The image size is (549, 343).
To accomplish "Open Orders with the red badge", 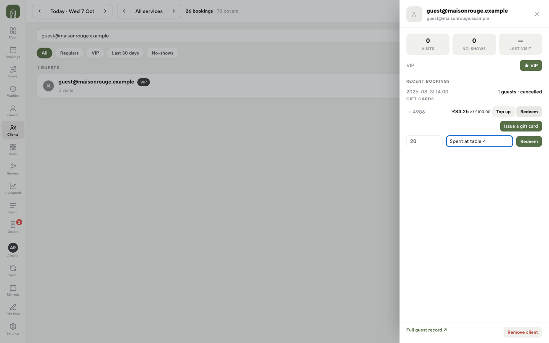I will (13, 228).
